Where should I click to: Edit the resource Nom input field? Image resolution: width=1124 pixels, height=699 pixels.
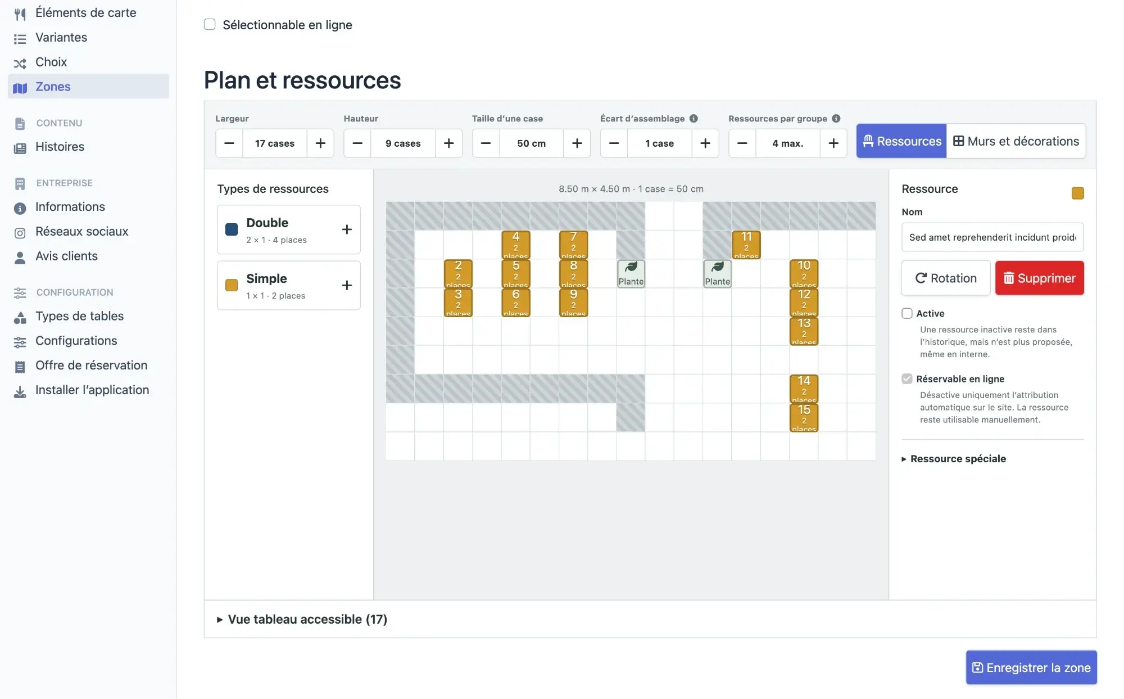[992, 237]
